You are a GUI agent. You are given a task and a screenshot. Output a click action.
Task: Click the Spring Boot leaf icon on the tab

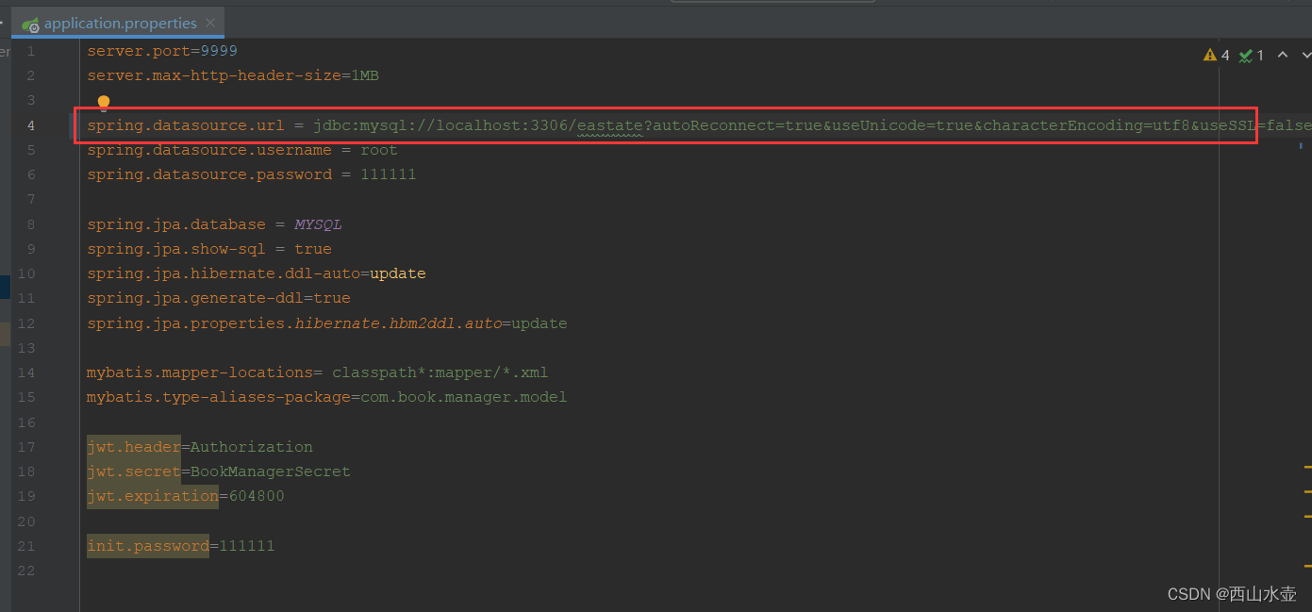(31, 24)
